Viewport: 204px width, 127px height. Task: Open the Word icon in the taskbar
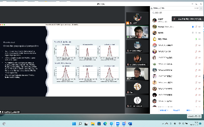click(x=130, y=124)
